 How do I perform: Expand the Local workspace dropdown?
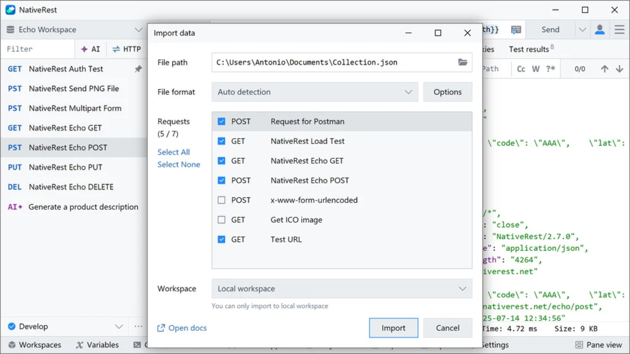[342, 289]
